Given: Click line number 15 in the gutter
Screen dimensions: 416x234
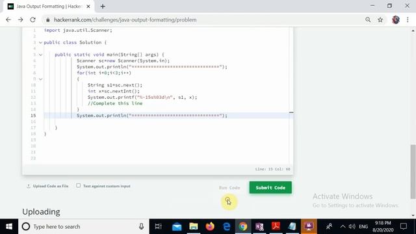Looking at the screenshot, I should click(x=33, y=116).
